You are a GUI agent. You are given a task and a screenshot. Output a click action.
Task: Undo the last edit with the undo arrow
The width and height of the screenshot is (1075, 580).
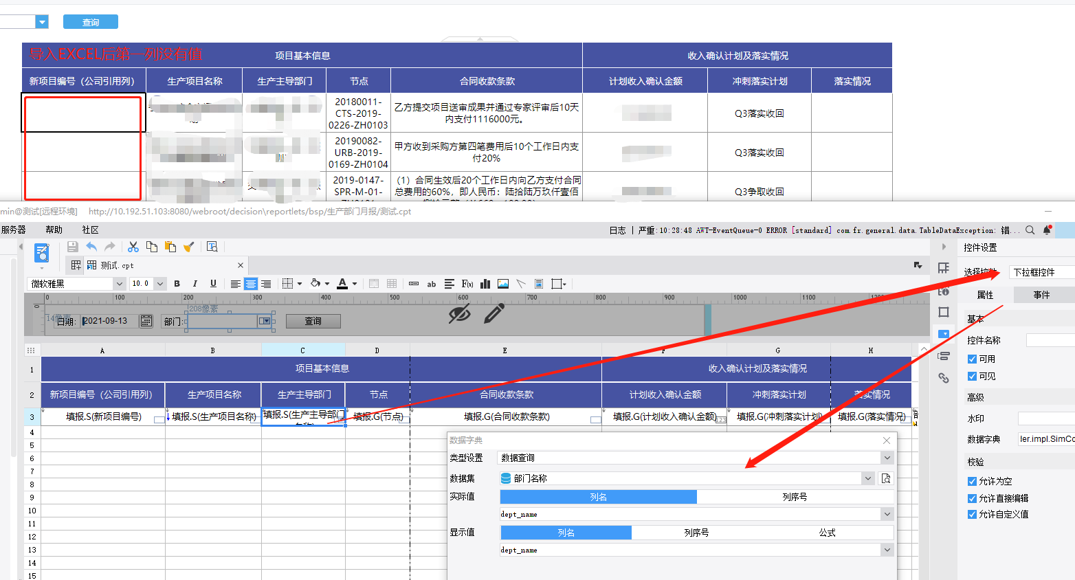[x=91, y=247]
